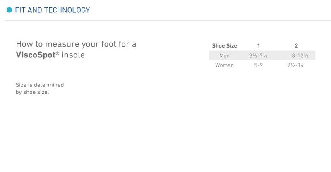Collapse the Fit and Technology section icon

point(10,10)
